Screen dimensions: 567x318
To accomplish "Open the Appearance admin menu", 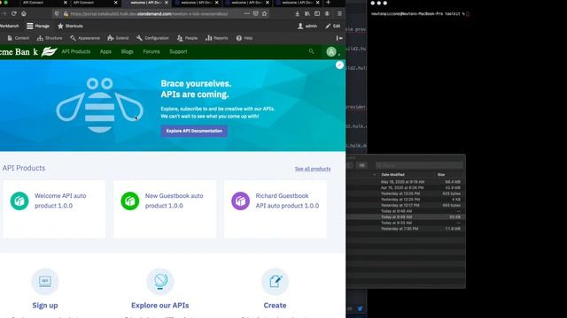I will tap(85, 38).
